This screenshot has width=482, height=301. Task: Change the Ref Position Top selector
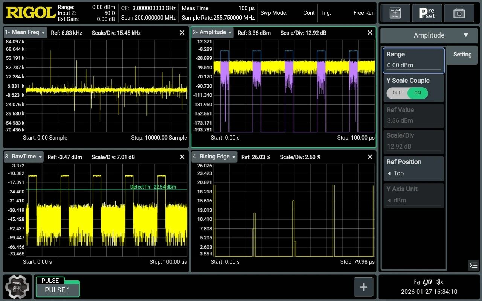pos(414,169)
